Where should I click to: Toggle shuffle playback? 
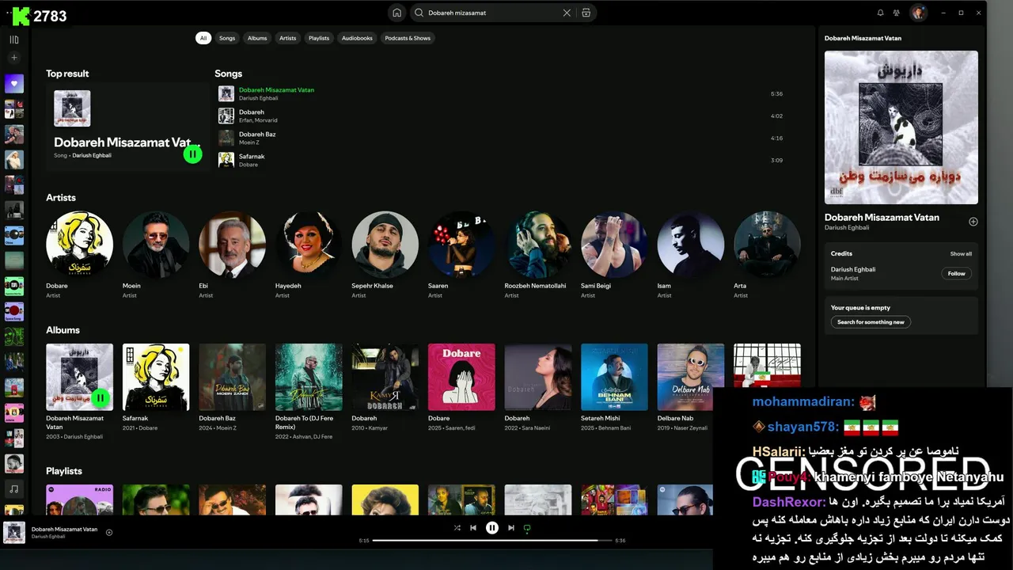click(x=457, y=528)
